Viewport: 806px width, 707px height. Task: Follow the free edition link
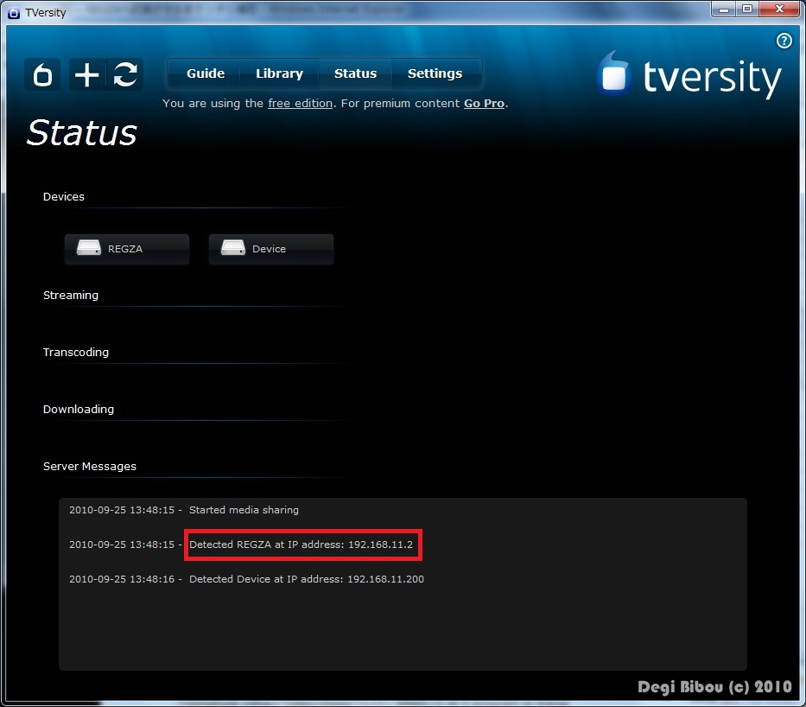(x=300, y=104)
